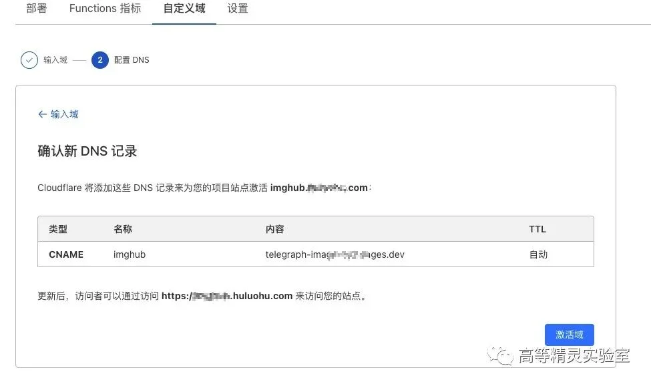Click the 内容 column header

(x=275, y=229)
